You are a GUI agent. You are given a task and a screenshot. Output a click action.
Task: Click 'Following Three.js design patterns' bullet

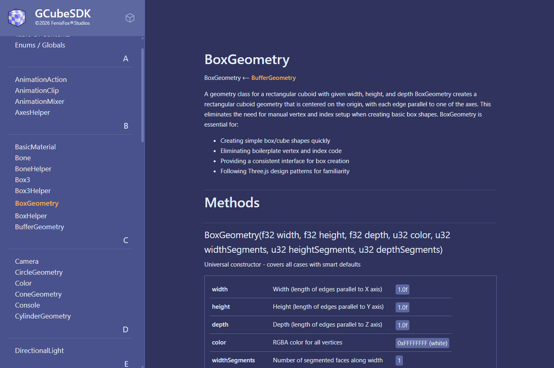[285, 171]
